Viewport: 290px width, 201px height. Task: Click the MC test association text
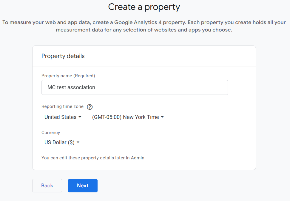(x=71, y=87)
